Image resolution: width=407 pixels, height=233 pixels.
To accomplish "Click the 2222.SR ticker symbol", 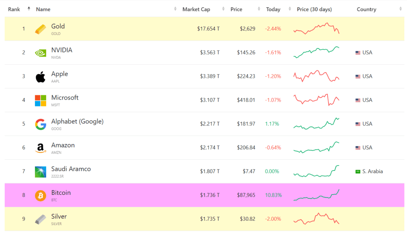I will [x=57, y=176].
